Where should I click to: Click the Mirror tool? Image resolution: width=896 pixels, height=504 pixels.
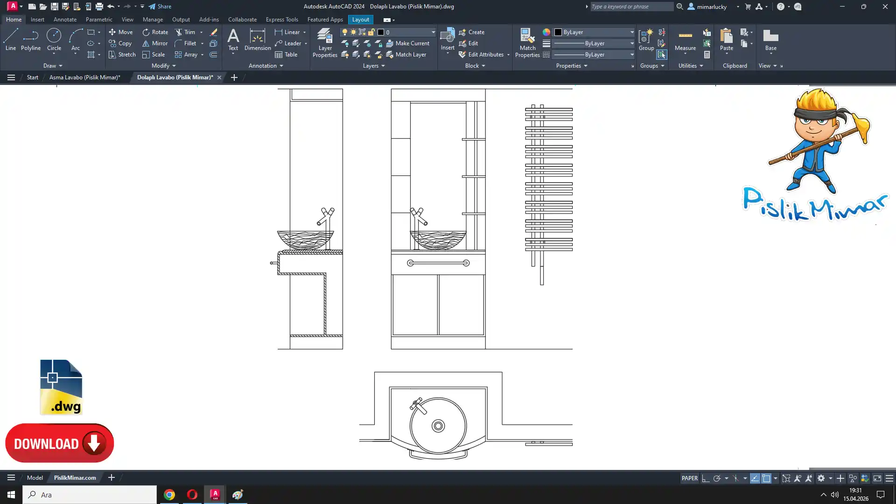tap(154, 43)
